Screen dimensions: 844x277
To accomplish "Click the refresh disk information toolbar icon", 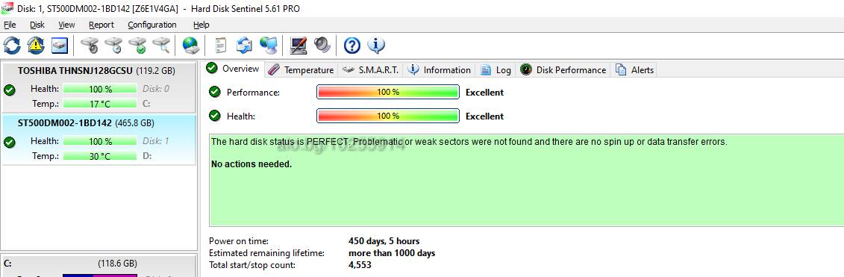I will coord(12,46).
